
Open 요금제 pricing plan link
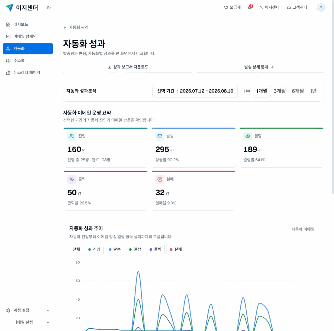tap(232, 7)
